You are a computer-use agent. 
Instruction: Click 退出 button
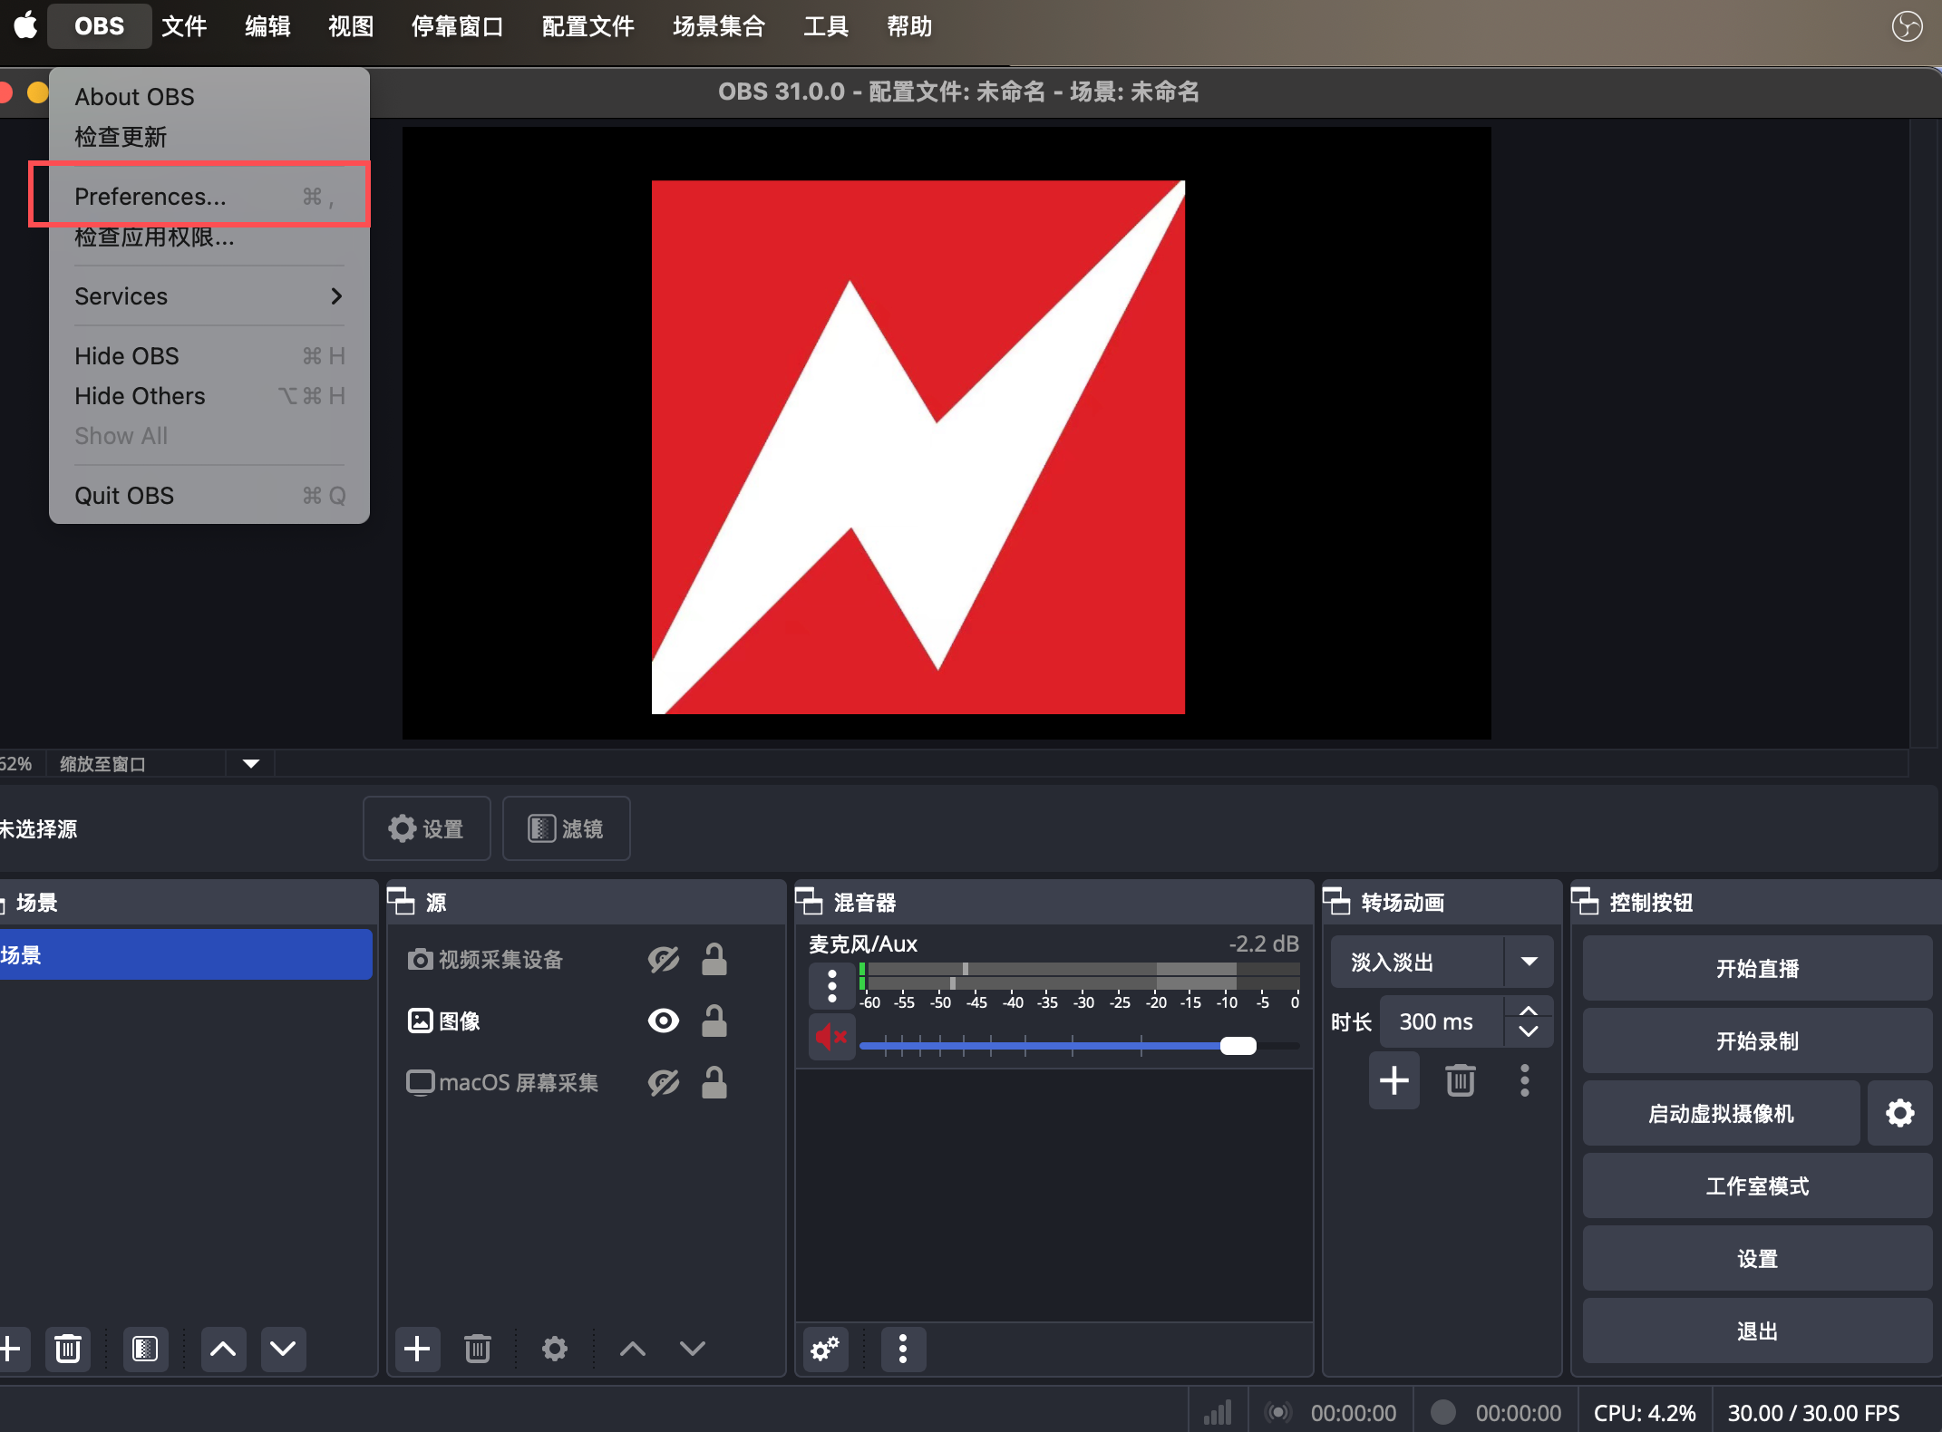click(1757, 1330)
